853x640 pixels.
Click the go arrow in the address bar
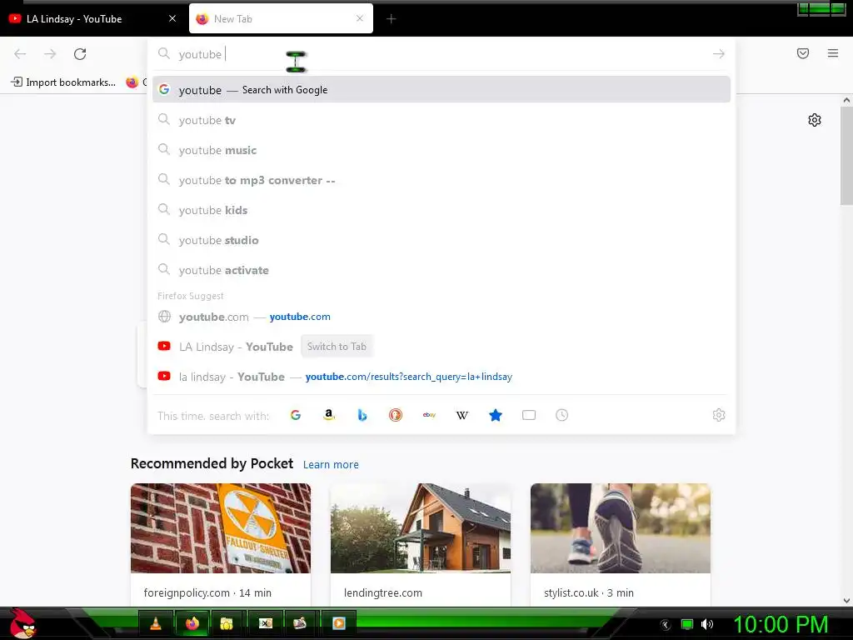(x=718, y=54)
